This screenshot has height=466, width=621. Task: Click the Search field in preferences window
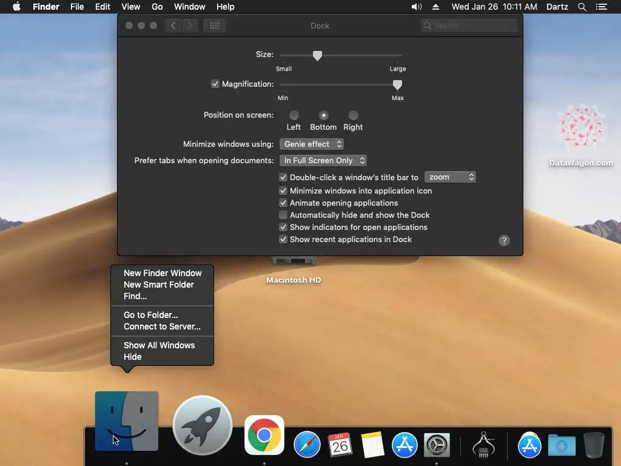coord(469,25)
